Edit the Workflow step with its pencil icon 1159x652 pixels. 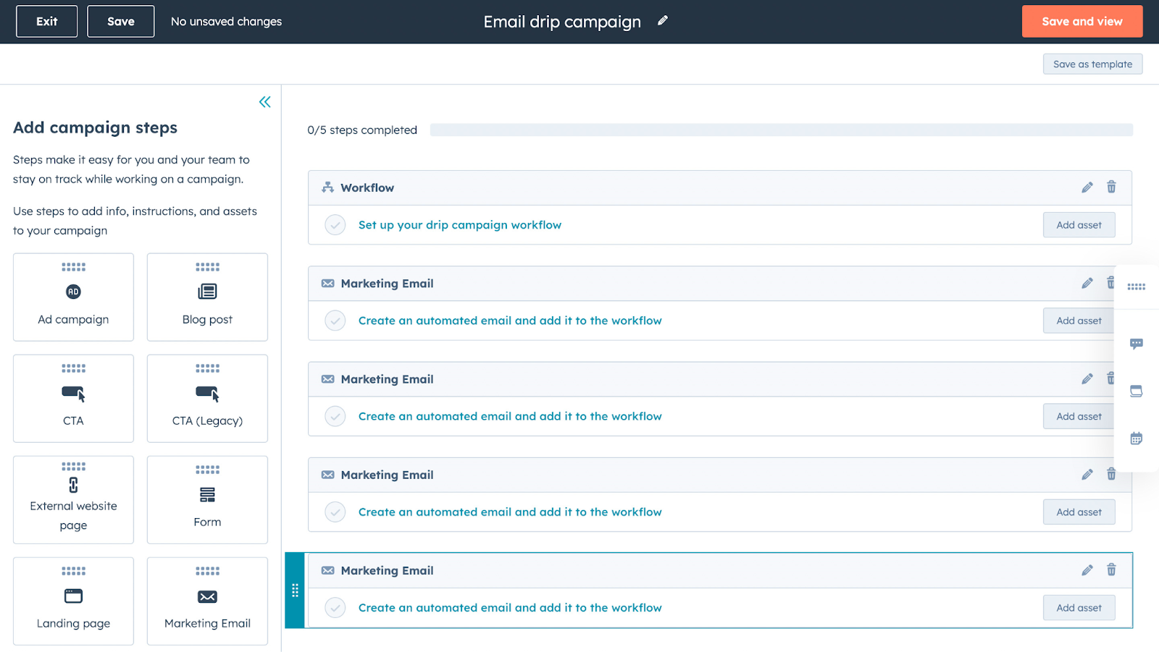[x=1087, y=187]
